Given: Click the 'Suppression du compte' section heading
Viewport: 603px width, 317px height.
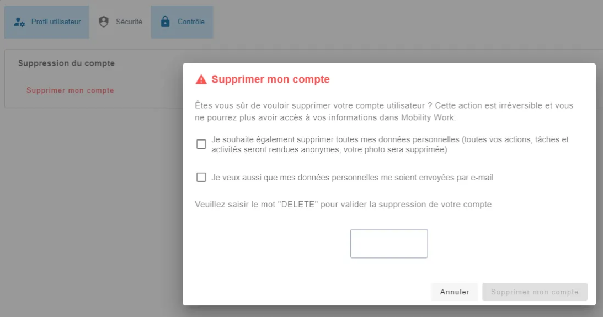Looking at the screenshot, I should click(66, 63).
